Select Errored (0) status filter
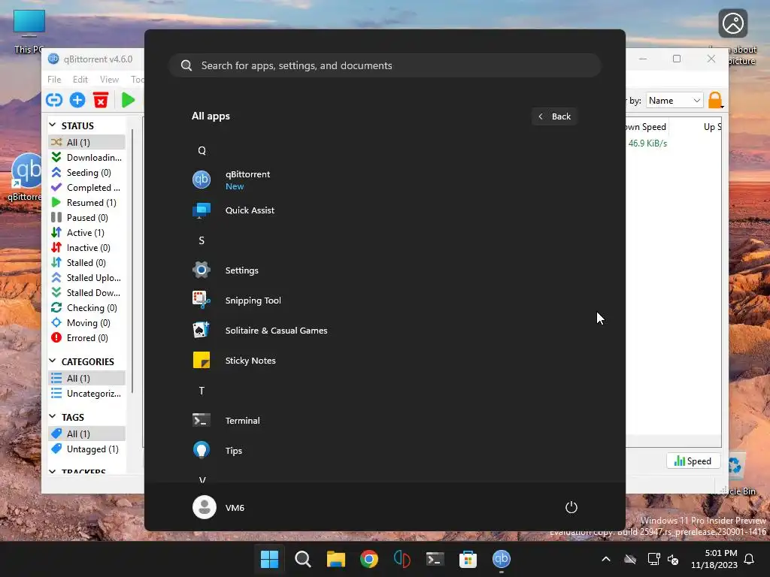770x577 pixels. pyautogui.click(x=87, y=337)
